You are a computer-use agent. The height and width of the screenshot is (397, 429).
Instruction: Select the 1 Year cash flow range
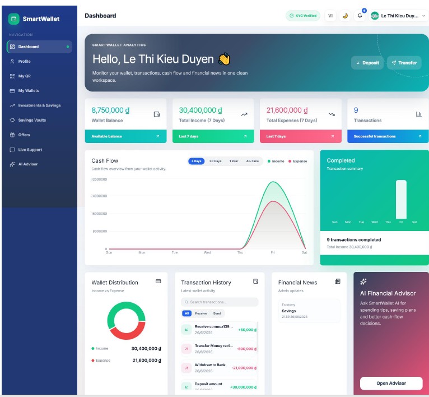click(234, 161)
